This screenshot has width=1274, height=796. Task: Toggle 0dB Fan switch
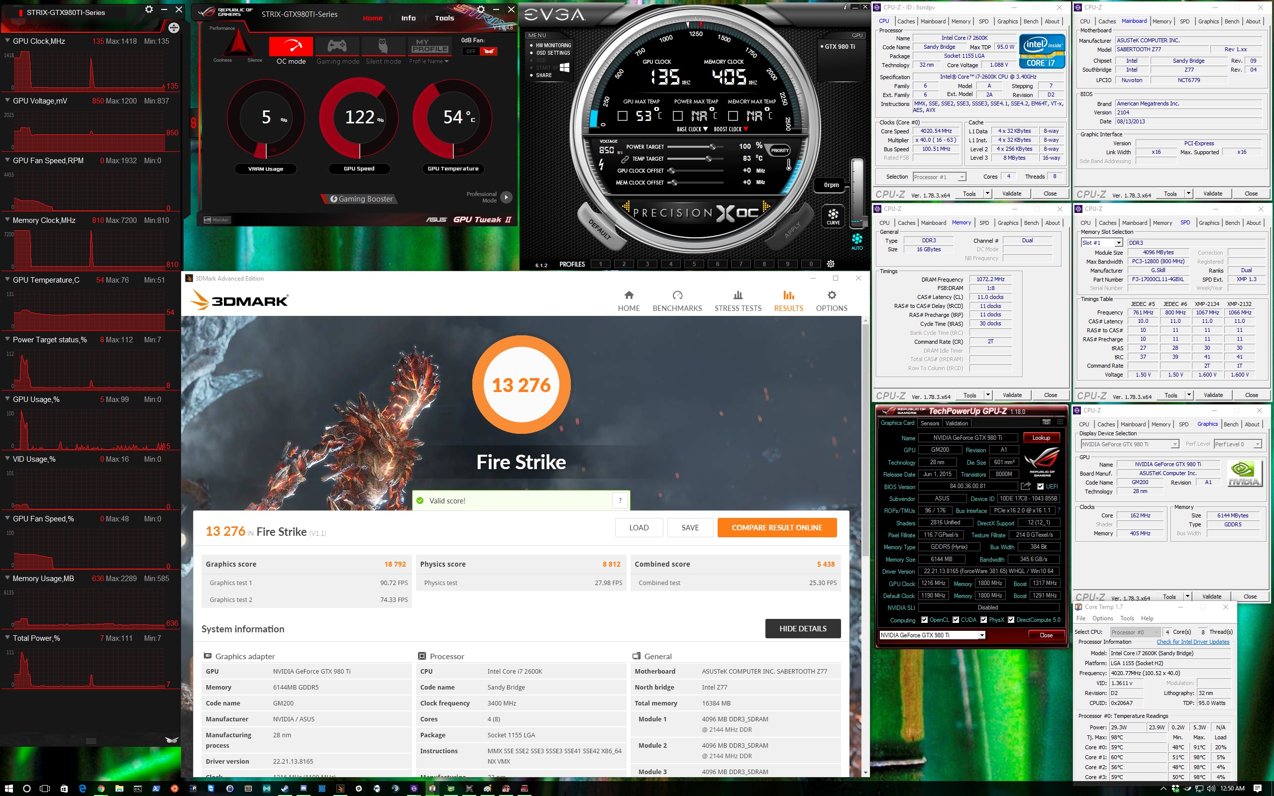click(x=480, y=51)
